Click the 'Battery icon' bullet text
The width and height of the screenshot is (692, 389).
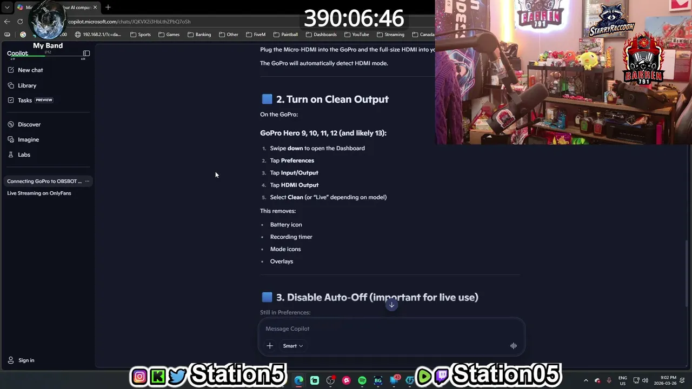point(286,225)
